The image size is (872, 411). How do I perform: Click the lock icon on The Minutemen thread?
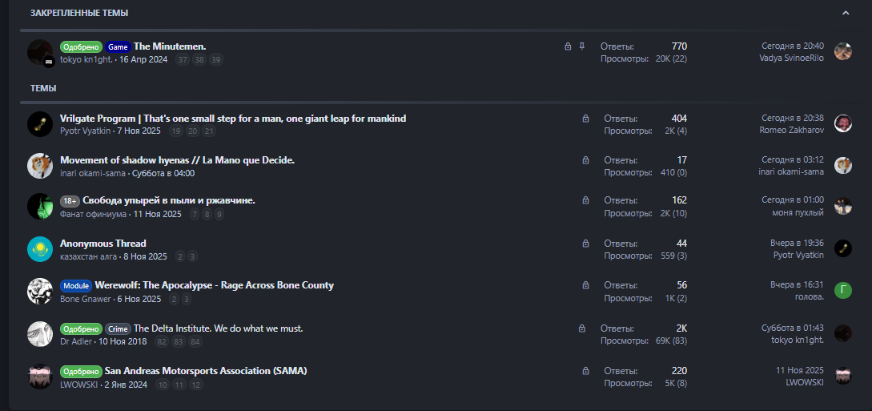(x=568, y=46)
